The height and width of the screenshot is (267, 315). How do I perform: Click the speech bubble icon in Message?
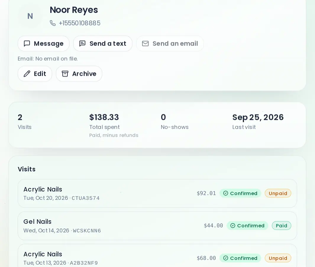pyautogui.click(x=27, y=44)
